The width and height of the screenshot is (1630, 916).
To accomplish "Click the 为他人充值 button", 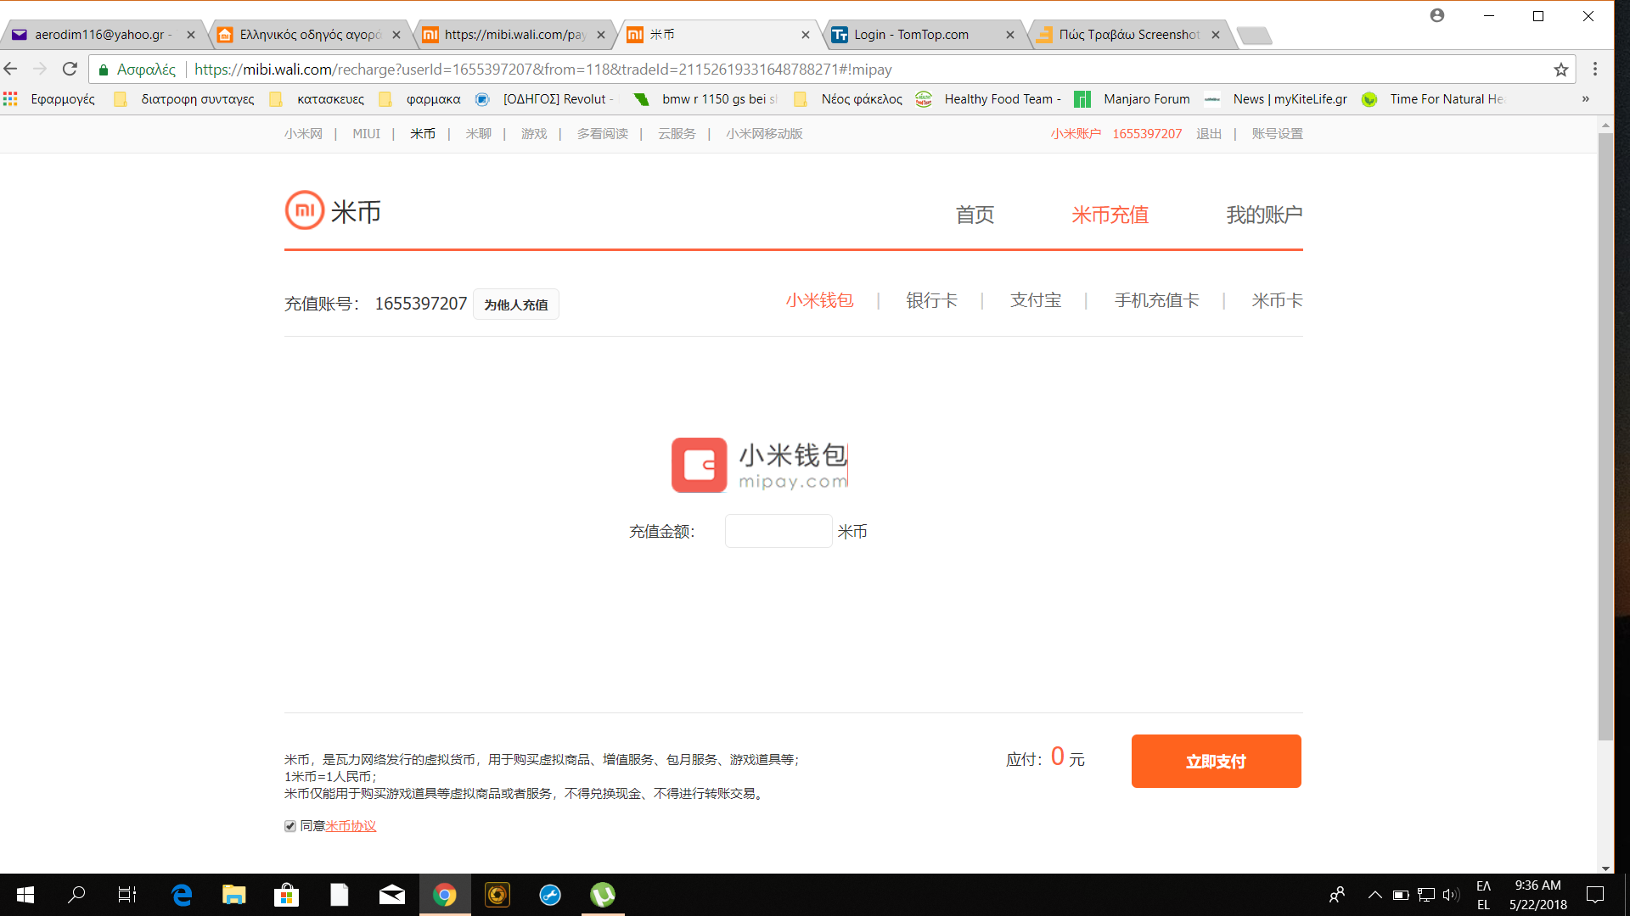I will [515, 304].
